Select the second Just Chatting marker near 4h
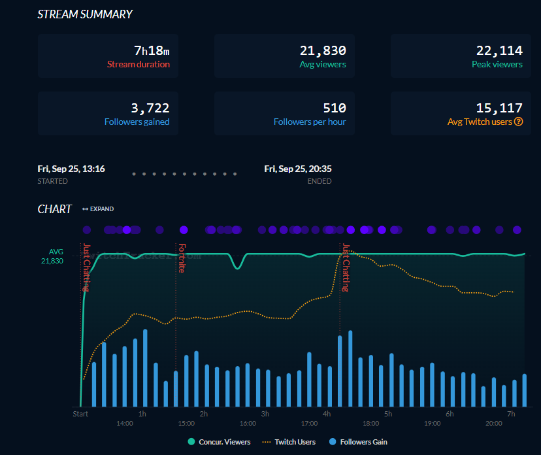 [346, 267]
